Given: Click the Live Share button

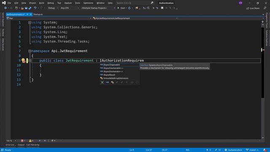Looking at the screenshot, I should (x=253, y=8).
